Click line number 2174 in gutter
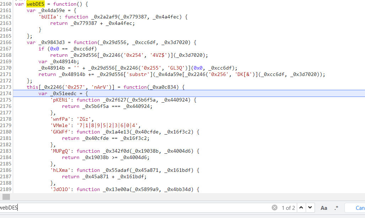Viewport: 365px width, 218px height. point(6,93)
